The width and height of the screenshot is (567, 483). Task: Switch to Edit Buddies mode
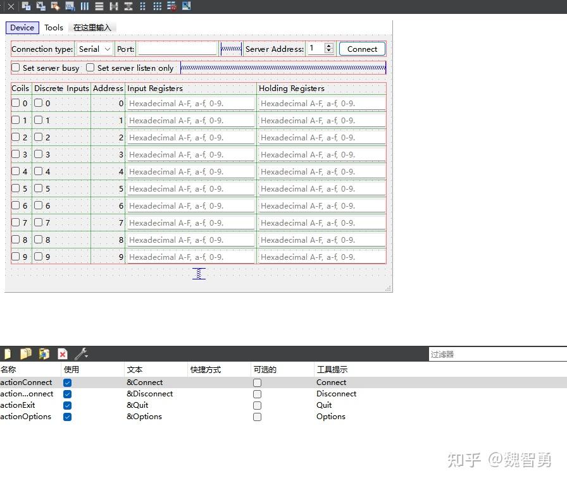point(55,6)
